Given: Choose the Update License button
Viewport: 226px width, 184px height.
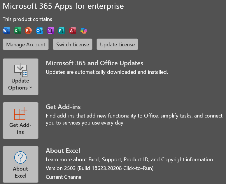Looking at the screenshot, I should pyautogui.click(x=117, y=44).
